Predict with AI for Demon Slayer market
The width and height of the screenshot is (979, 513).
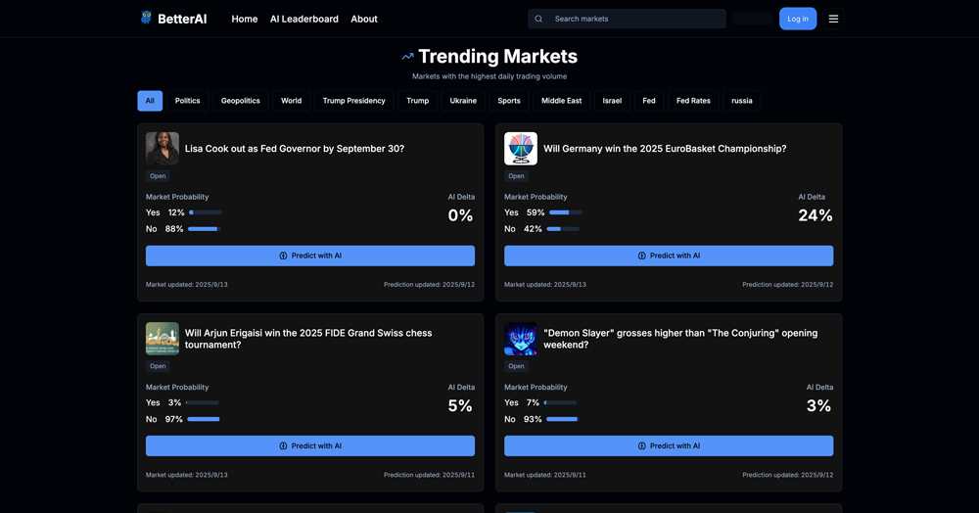pos(669,445)
